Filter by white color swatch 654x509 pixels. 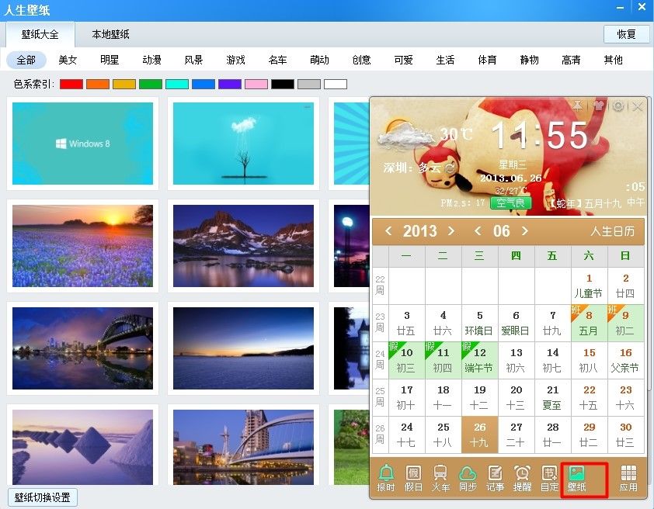point(336,84)
